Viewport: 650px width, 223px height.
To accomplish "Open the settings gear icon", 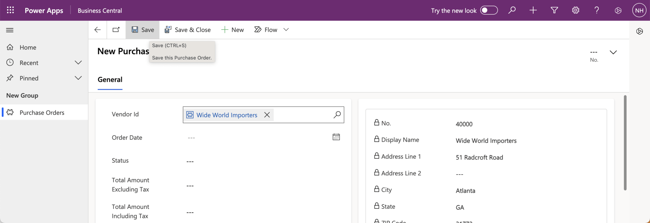I will tap(576, 10).
